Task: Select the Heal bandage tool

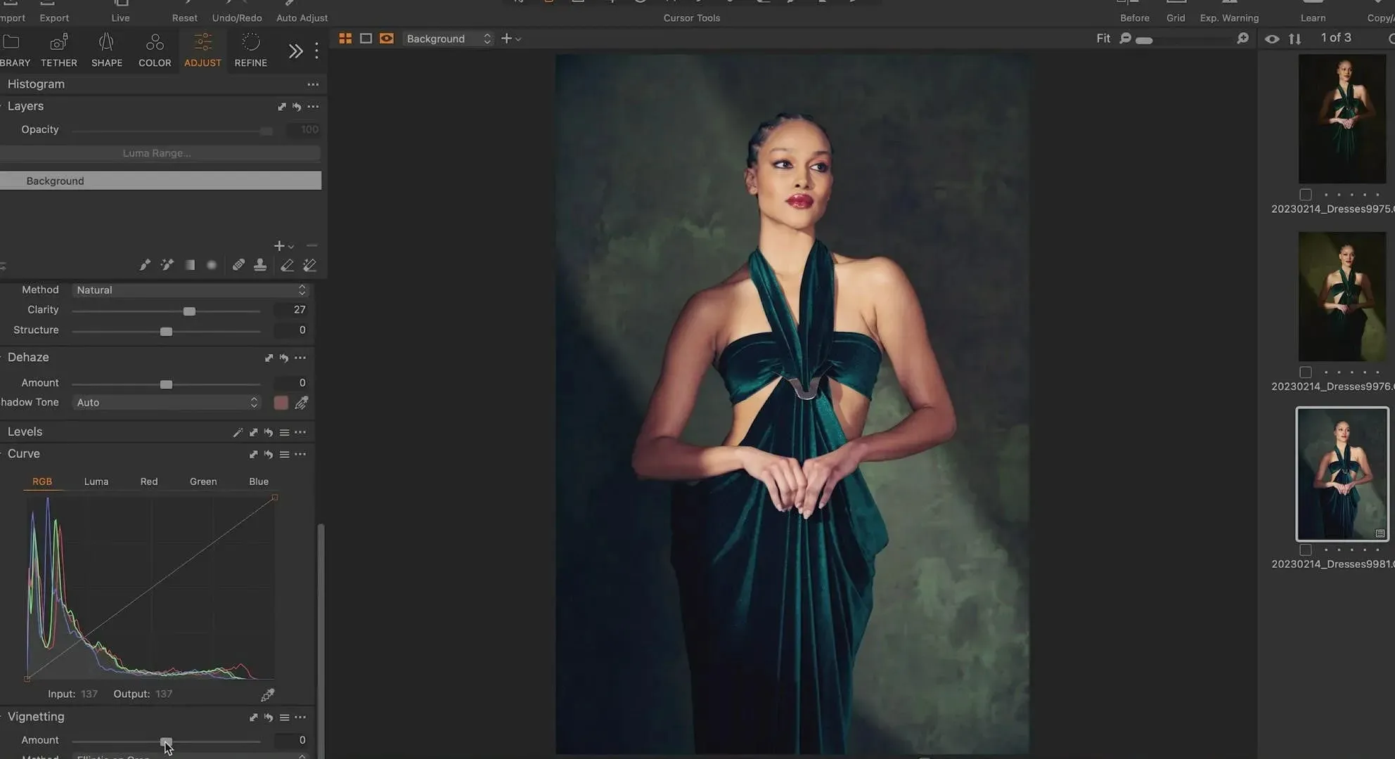Action: (x=238, y=265)
